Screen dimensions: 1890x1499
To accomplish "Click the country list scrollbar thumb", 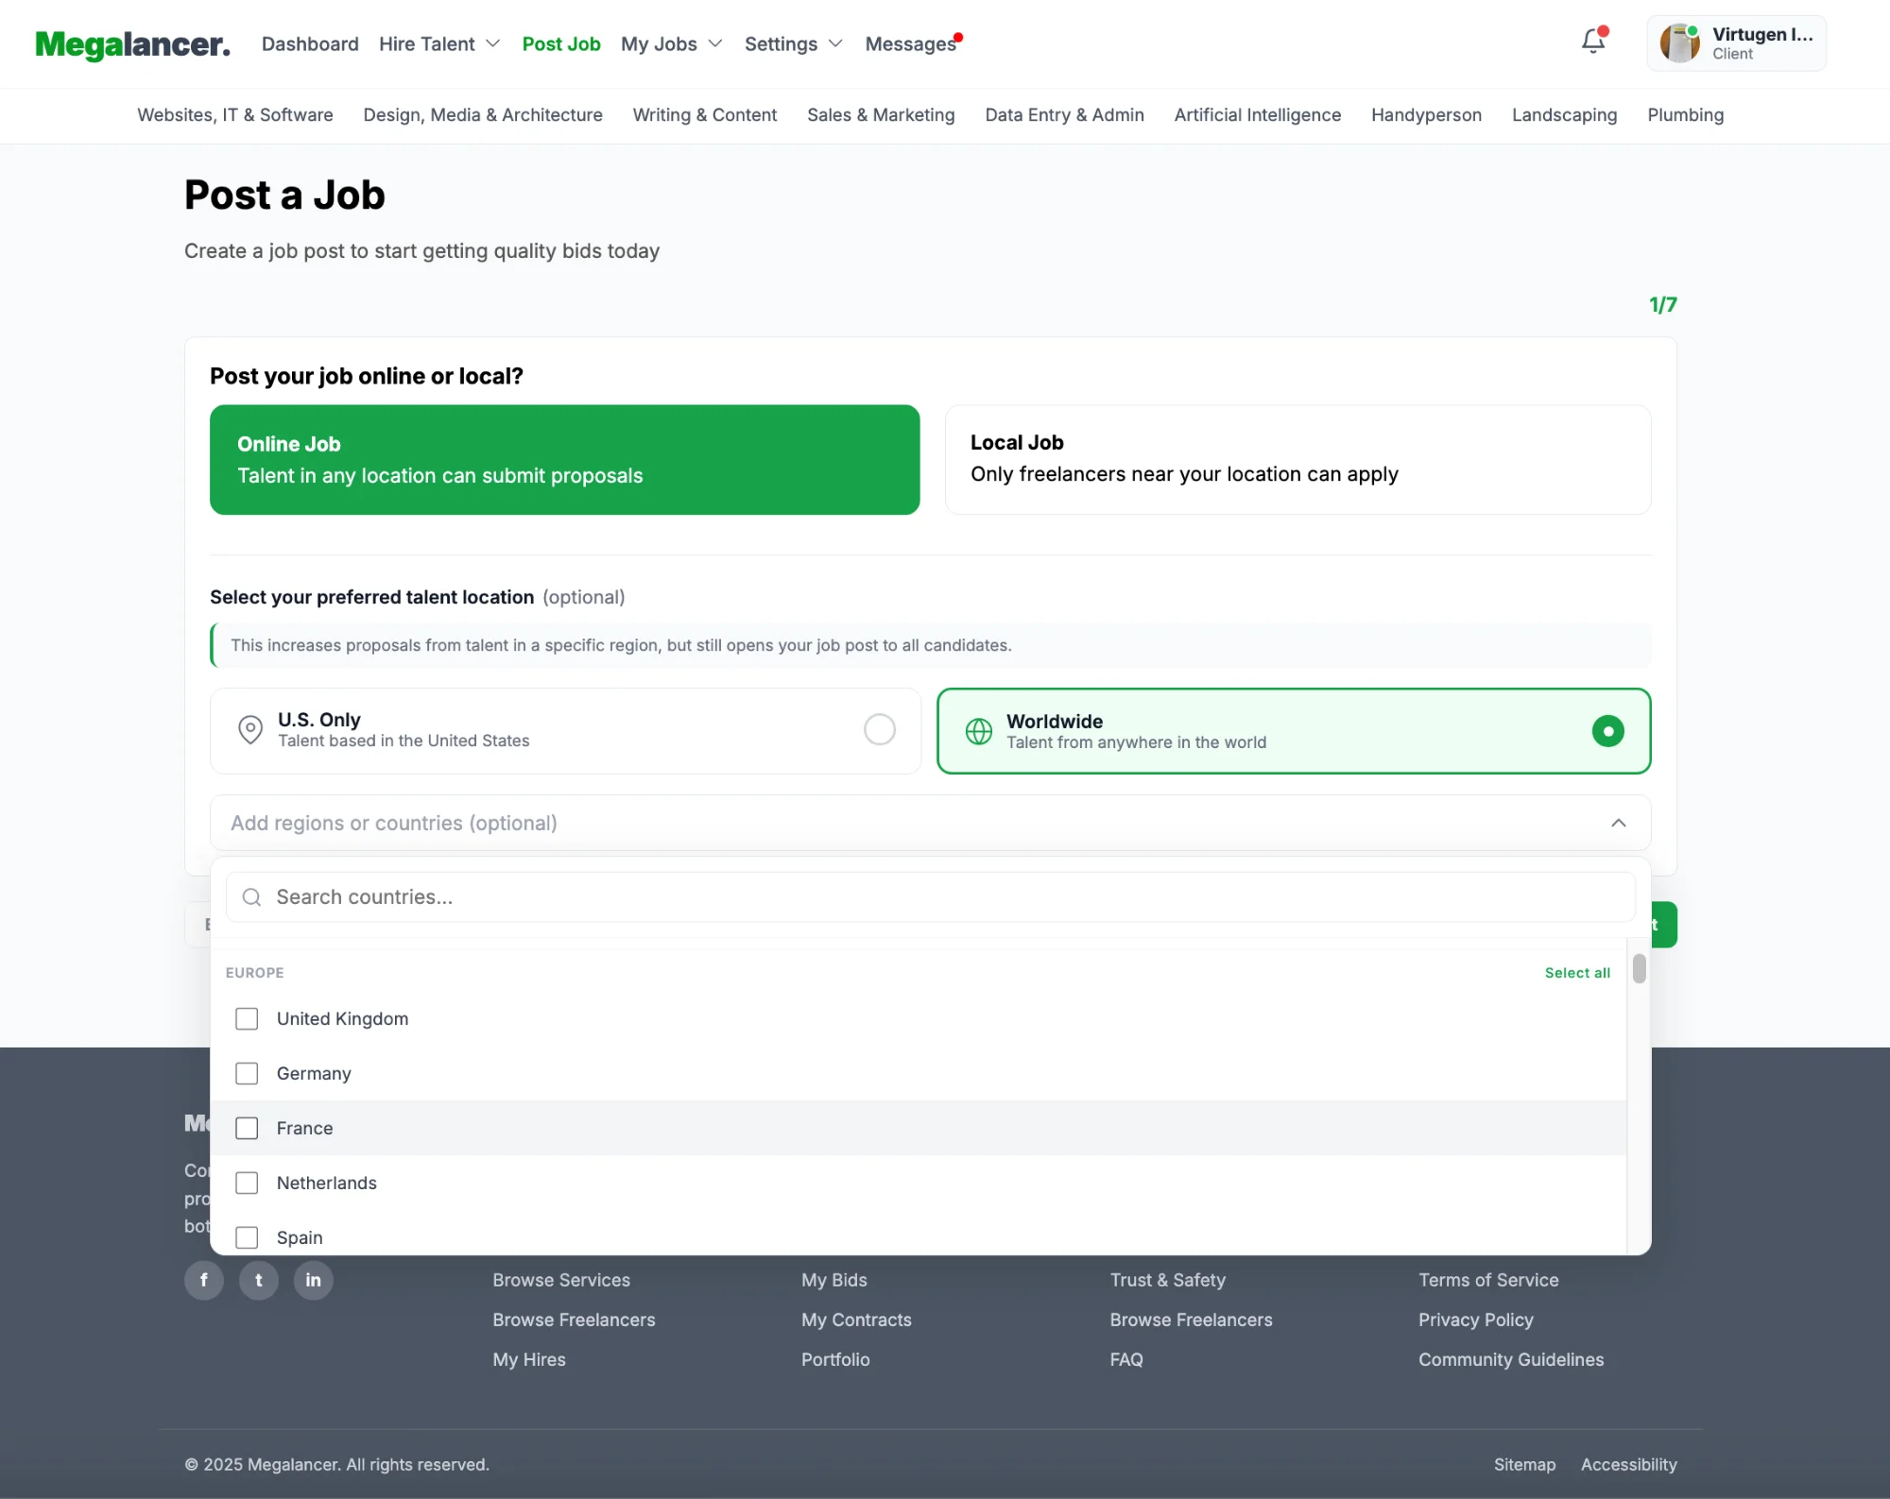I will click(x=1639, y=968).
